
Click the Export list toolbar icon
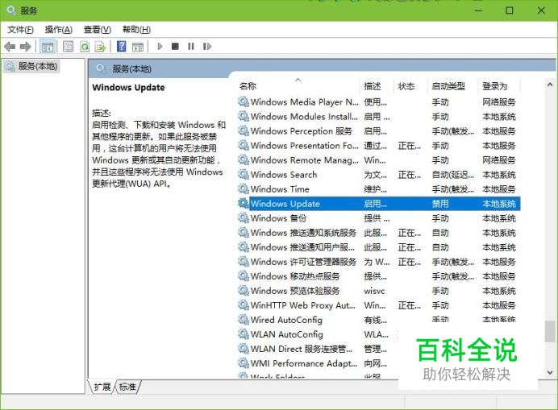(101, 47)
